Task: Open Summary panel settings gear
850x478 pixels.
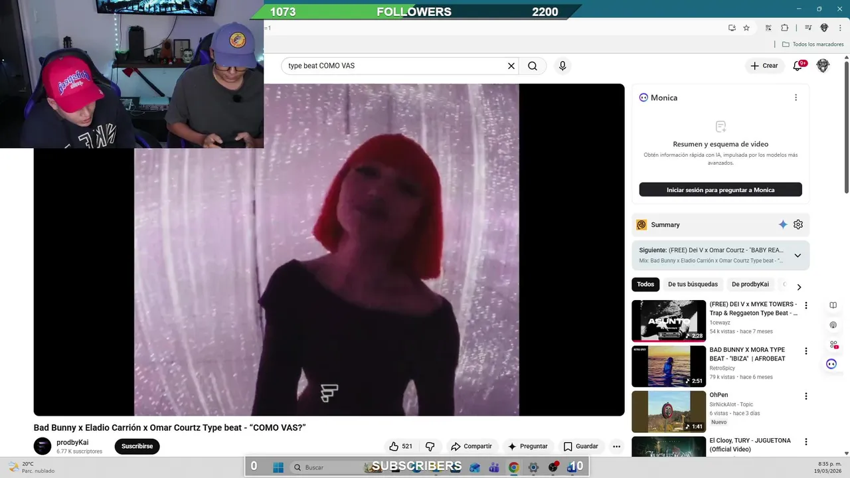Action: click(x=798, y=224)
